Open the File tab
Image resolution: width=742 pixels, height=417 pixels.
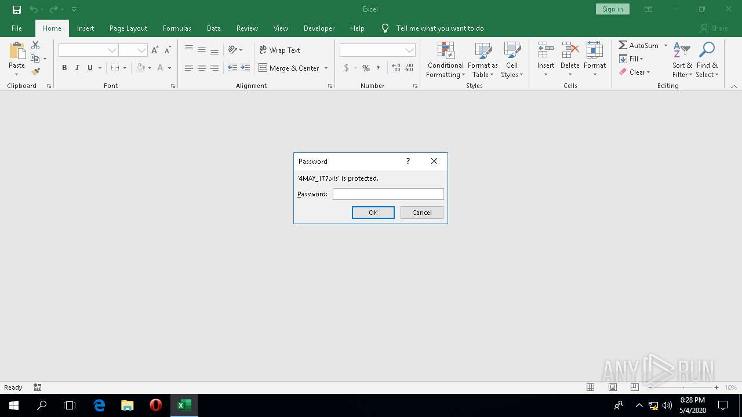tap(17, 28)
